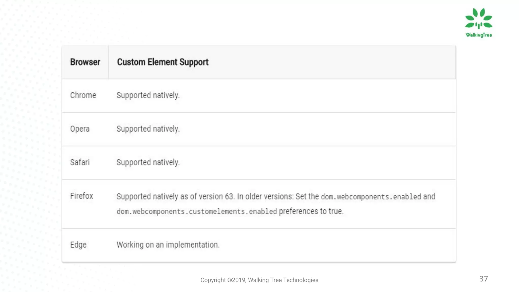Screen dimensions: 519x292
Task: Click the WalkingTree brand name under logo
Action: click(x=478, y=35)
